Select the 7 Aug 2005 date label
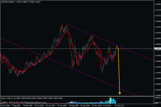This screenshot has width=161, height=107. tap(16, 106)
